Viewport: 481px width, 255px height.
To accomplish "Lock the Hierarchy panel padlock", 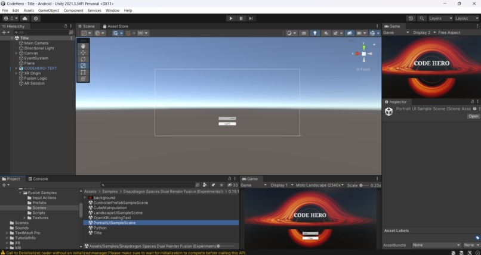I will tap(65, 26).
